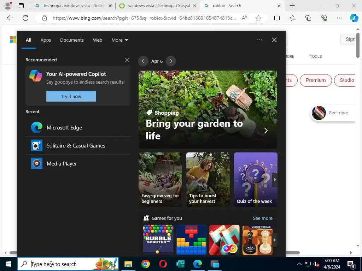Open the Windows Start menu

[8, 264]
